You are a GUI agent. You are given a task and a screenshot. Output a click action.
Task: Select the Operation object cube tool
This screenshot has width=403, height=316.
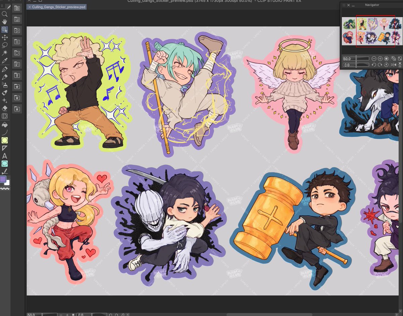pyautogui.click(x=4, y=30)
